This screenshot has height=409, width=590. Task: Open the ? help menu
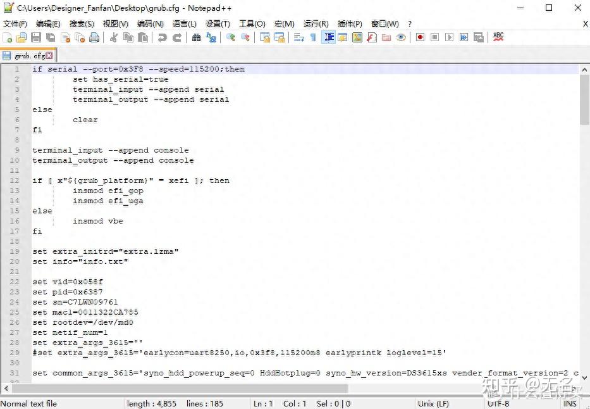pos(410,23)
